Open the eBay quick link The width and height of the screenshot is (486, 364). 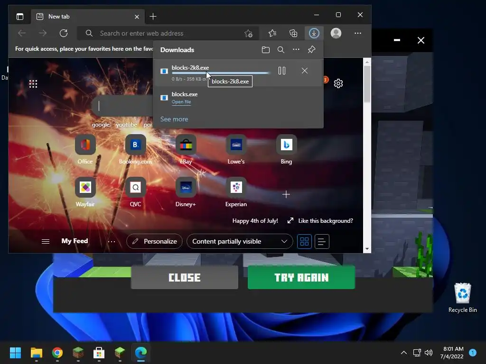[x=186, y=149]
